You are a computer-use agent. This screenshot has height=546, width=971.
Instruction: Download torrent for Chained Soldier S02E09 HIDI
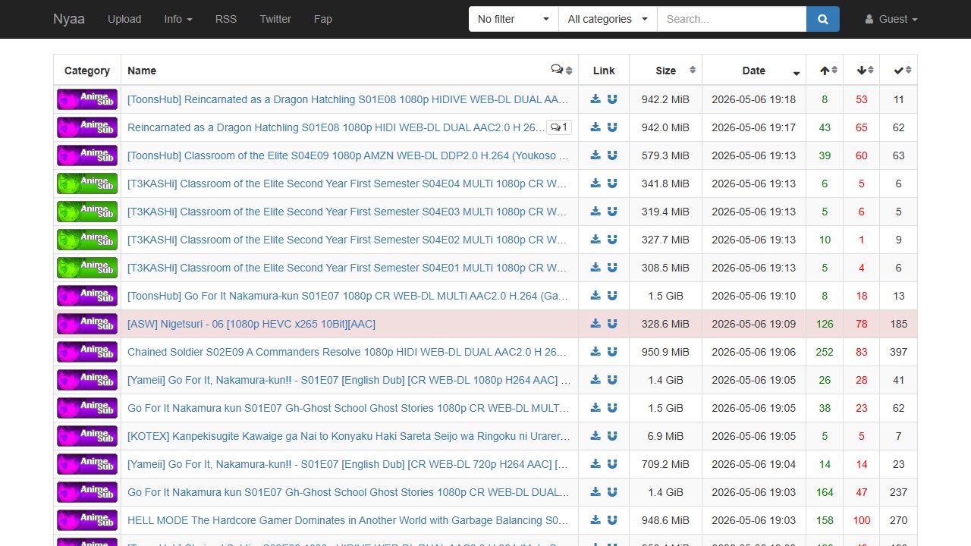pyautogui.click(x=595, y=352)
